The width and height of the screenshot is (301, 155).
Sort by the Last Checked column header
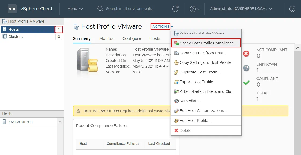(159, 144)
